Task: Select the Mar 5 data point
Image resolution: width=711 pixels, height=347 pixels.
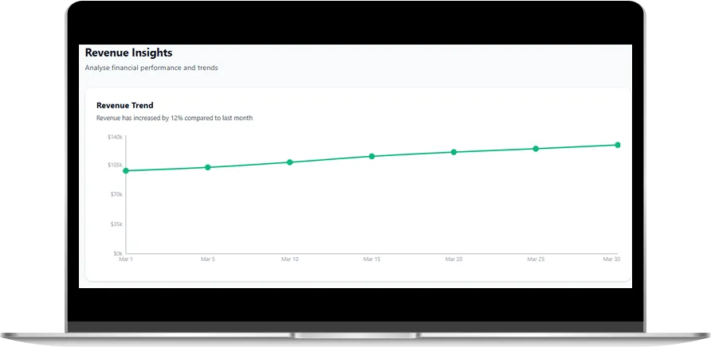Action: [x=208, y=167]
